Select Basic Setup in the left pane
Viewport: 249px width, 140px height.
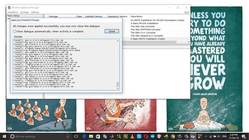(x=14, y=16)
